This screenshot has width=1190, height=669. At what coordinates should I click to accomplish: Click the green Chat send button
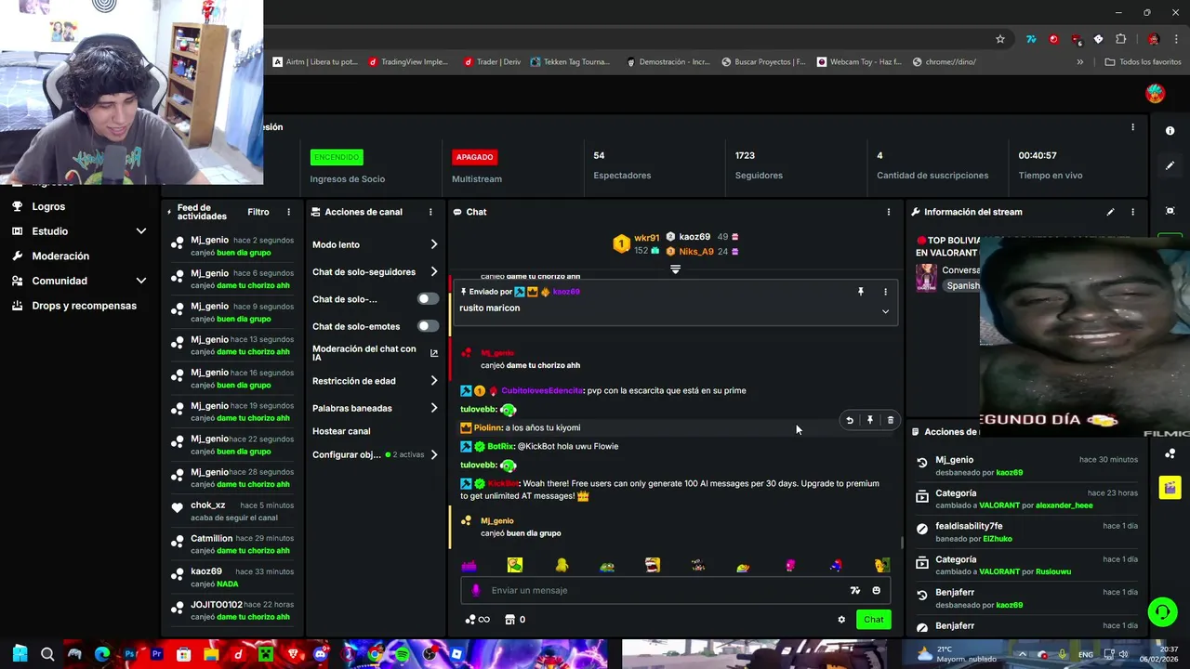point(874,620)
